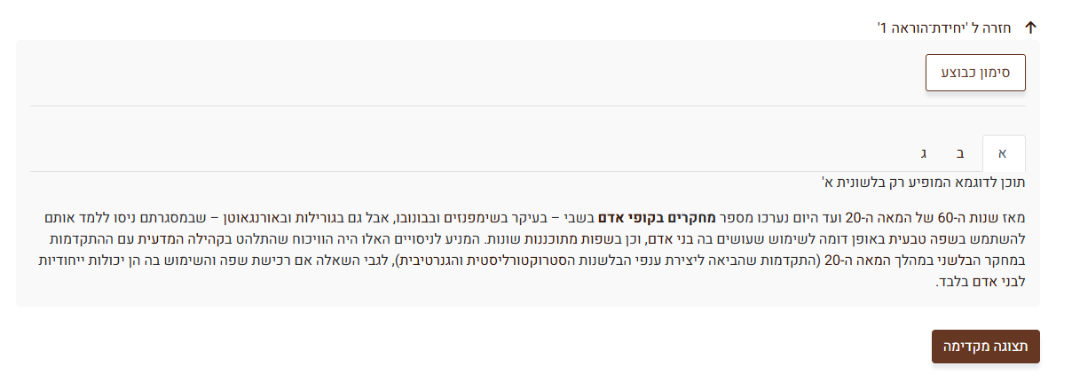Click the up arrow icon beside the back link

coord(1030,27)
